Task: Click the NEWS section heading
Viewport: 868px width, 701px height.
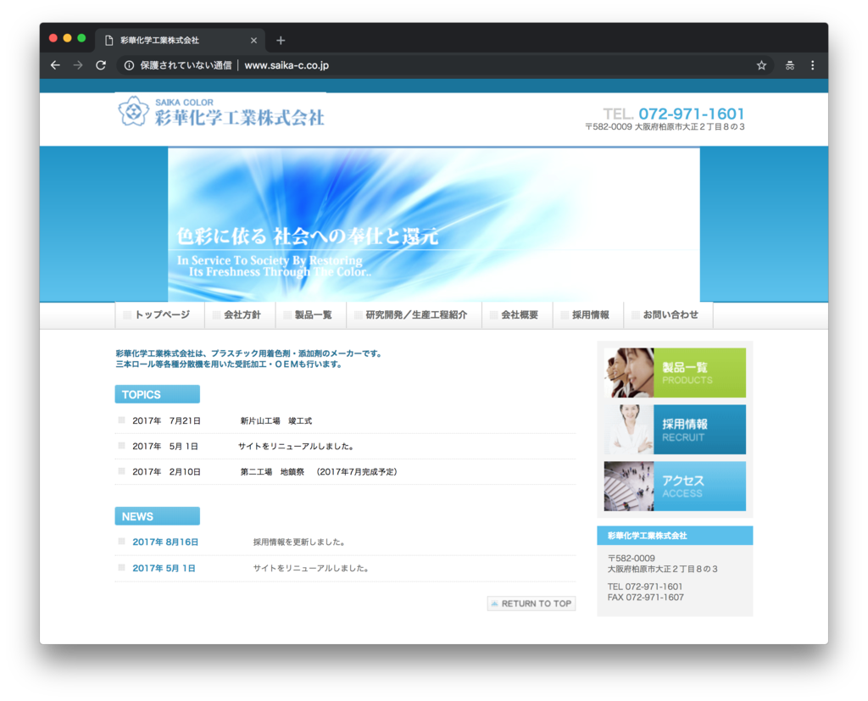Action: coord(157,516)
